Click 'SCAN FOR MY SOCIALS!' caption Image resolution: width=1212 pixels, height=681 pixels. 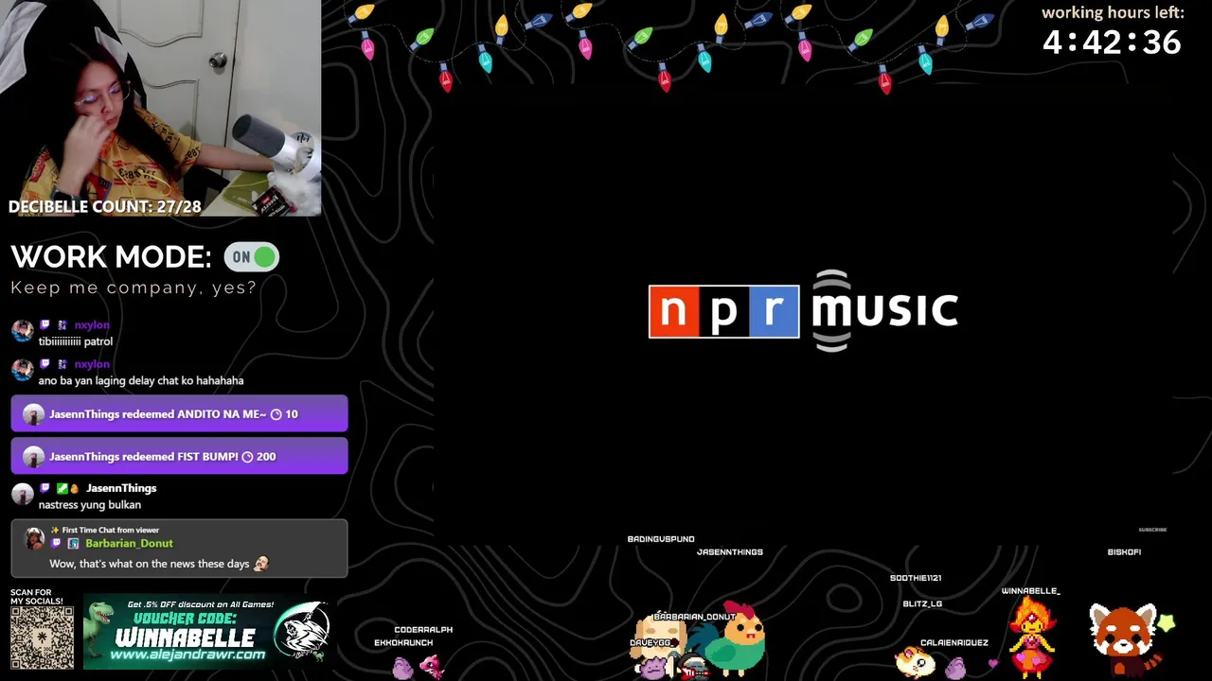point(36,597)
